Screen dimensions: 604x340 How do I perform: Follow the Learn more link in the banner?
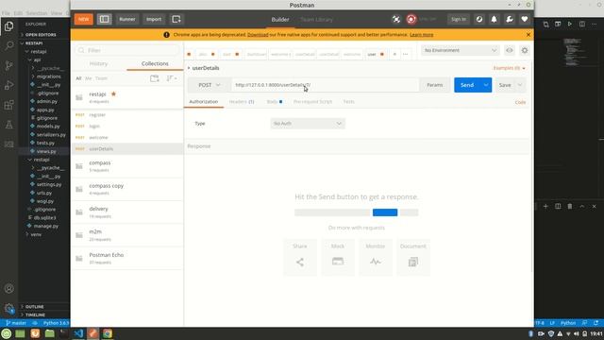pyautogui.click(x=422, y=35)
